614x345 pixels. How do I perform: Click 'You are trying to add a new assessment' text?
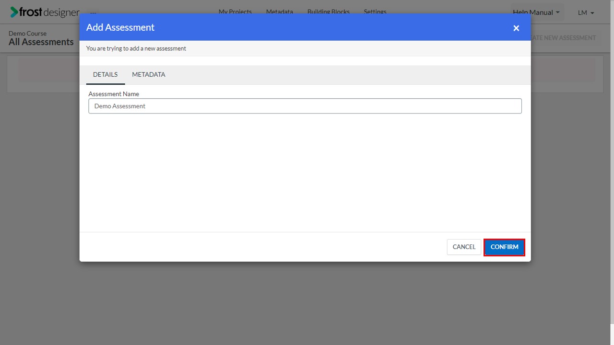[x=136, y=48]
